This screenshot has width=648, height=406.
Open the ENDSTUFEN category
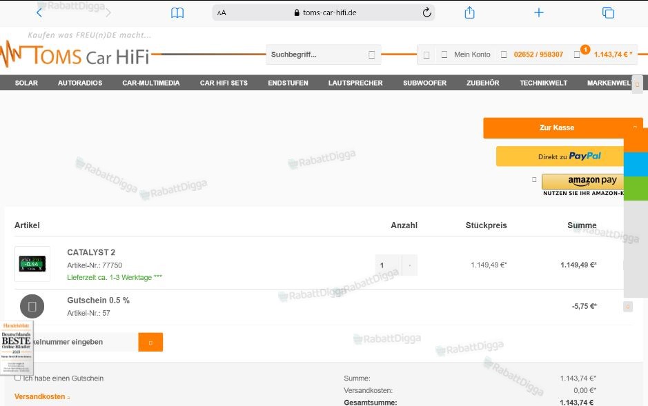click(288, 83)
